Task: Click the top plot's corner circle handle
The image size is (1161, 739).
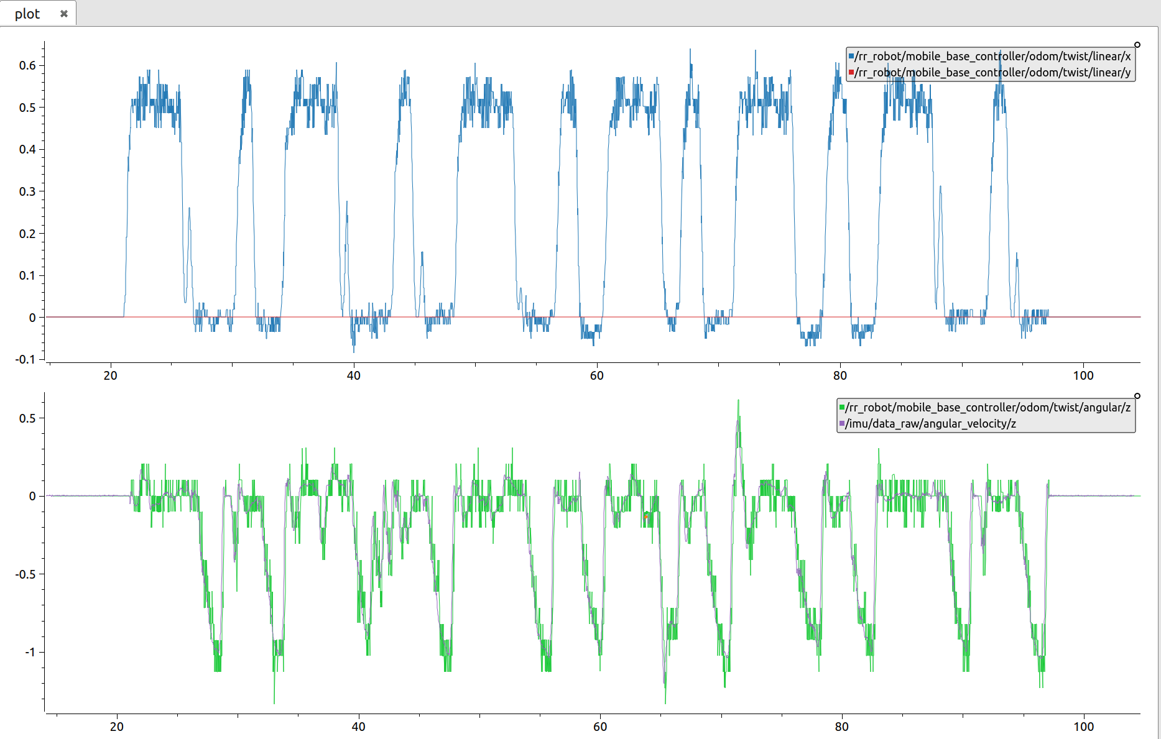Action: 1137,45
